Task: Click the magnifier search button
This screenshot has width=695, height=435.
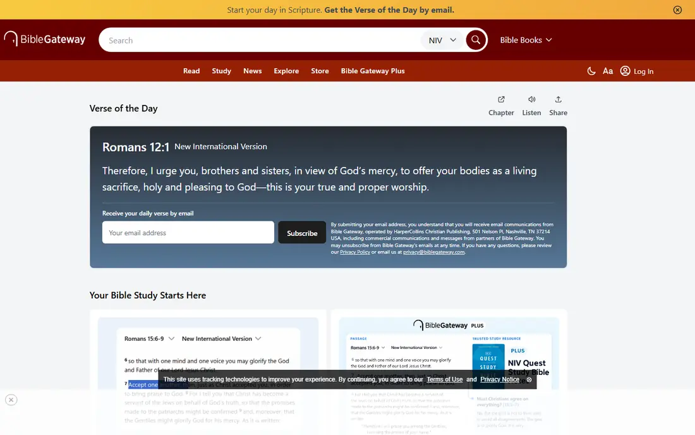Action: point(476,40)
